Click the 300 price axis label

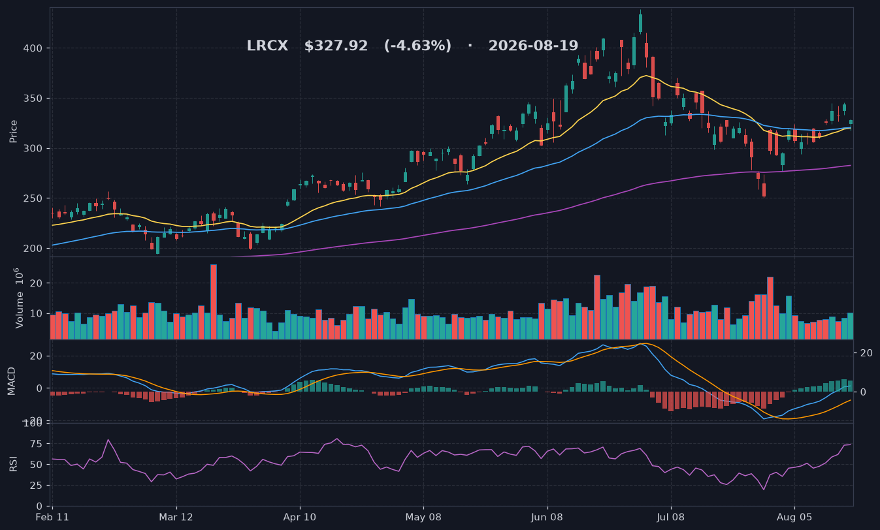(x=34, y=149)
